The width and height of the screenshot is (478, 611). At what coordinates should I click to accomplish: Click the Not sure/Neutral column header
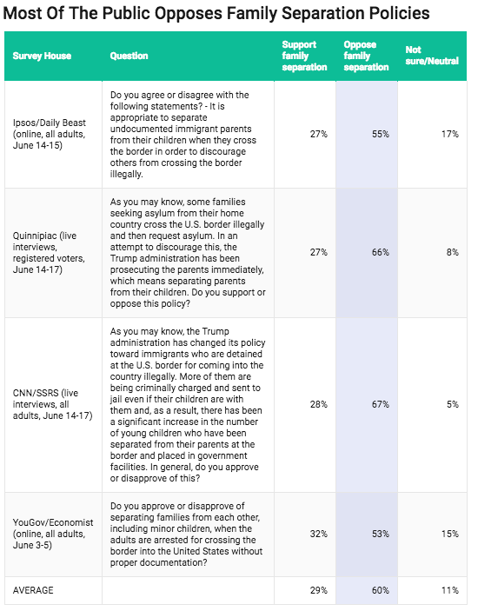click(x=432, y=56)
